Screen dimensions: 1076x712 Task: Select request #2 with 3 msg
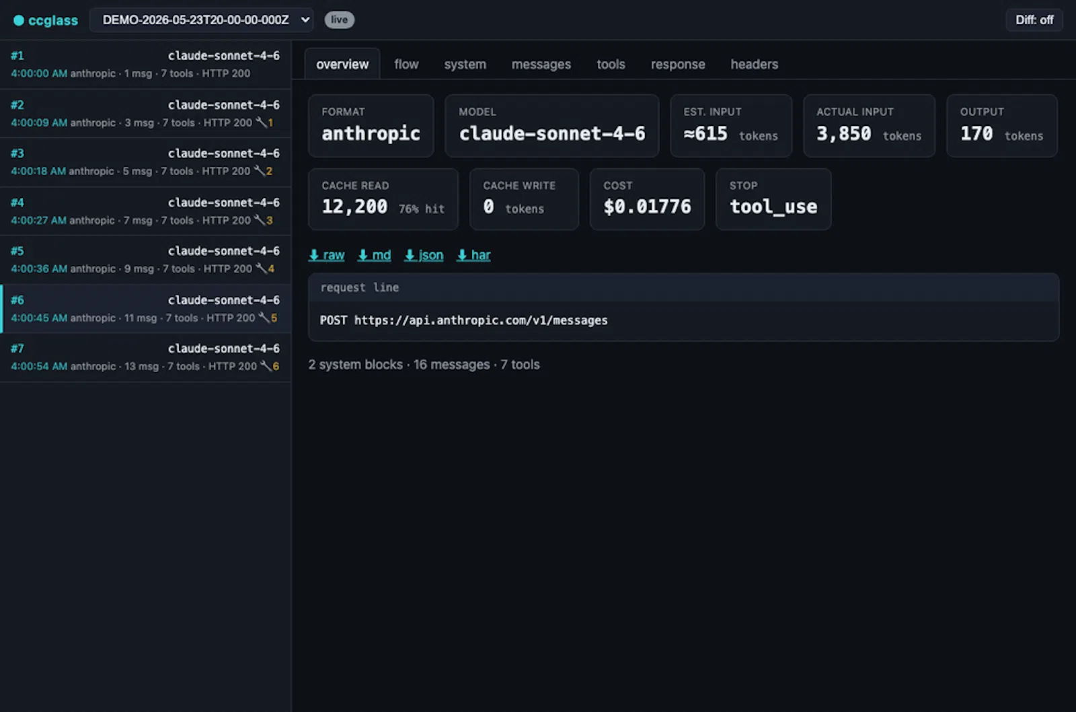click(x=145, y=114)
